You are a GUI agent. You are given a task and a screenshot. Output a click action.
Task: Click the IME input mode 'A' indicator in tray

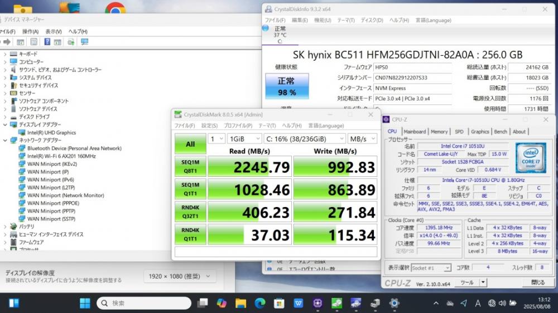(478, 303)
